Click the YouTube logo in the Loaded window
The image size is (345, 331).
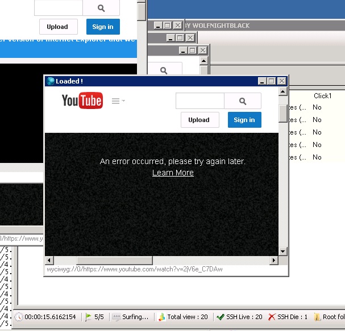[82, 100]
